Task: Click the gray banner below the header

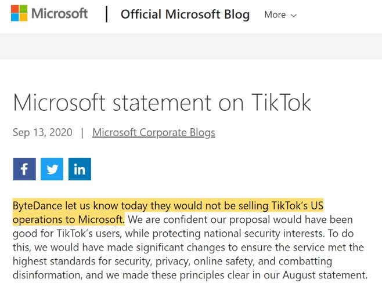Action: click(x=191, y=46)
